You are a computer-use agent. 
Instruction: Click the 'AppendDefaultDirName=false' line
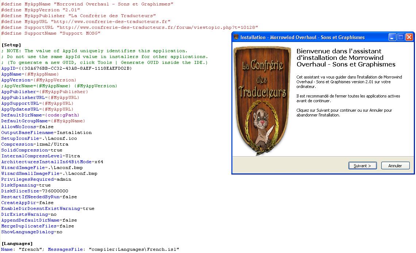coord(39,220)
